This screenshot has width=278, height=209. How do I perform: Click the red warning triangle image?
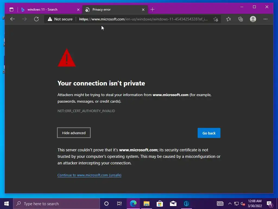(x=67, y=58)
